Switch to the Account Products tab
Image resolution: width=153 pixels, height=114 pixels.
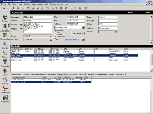tap(101, 75)
